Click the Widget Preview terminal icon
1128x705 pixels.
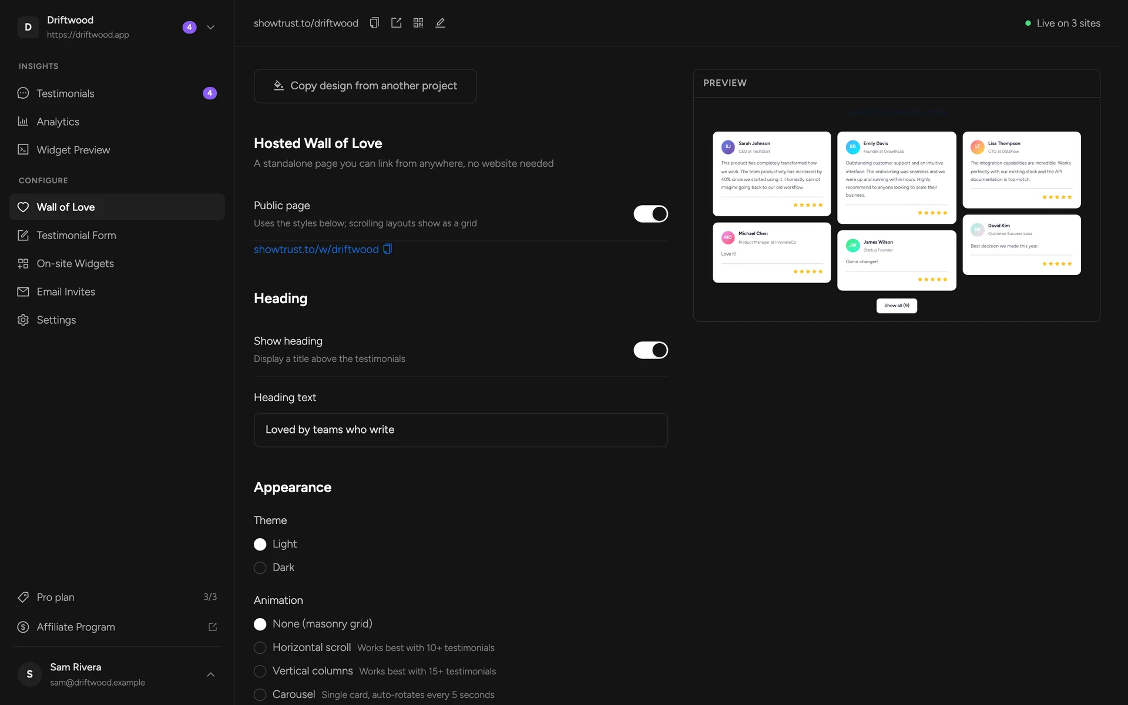pos(23,150)
